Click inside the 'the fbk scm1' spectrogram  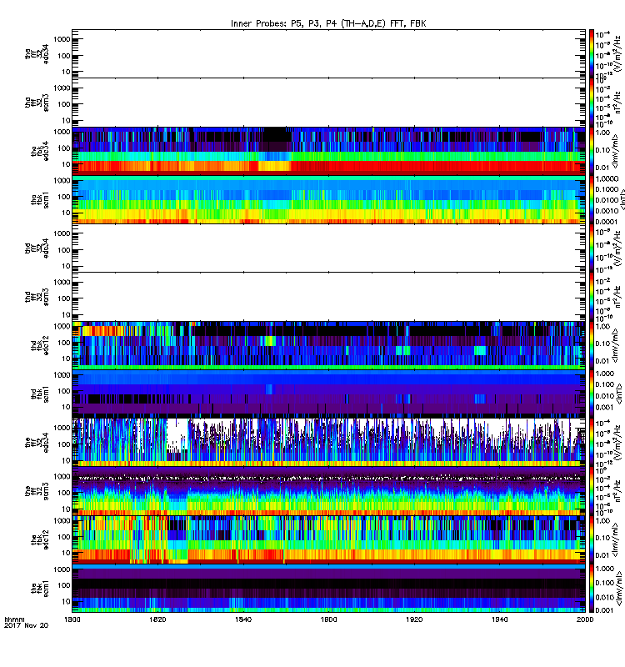click(x=328, y=589)
